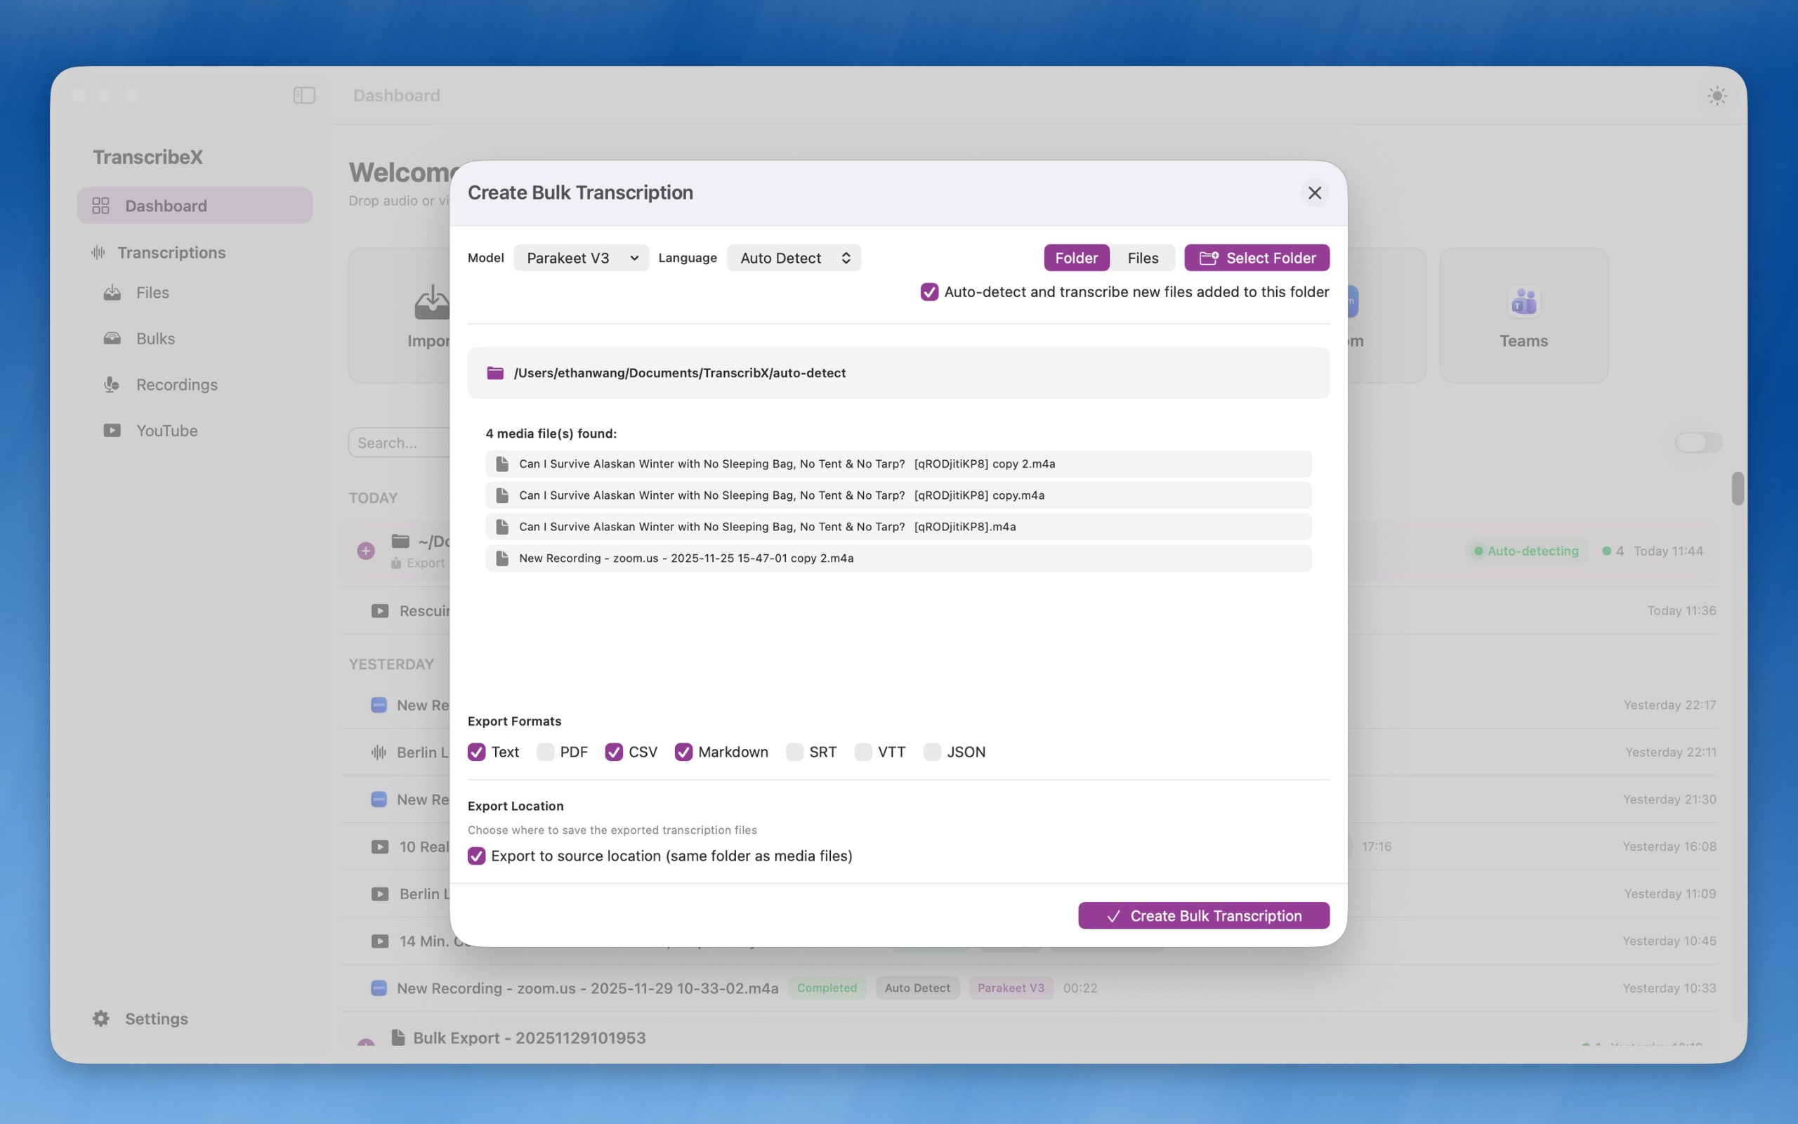Select the Folder tab

click(x=1076, y=258)
